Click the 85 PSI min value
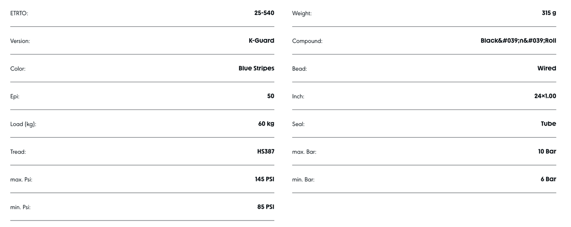The width and height of the screenshot is (571, 227). click(265, 207)
